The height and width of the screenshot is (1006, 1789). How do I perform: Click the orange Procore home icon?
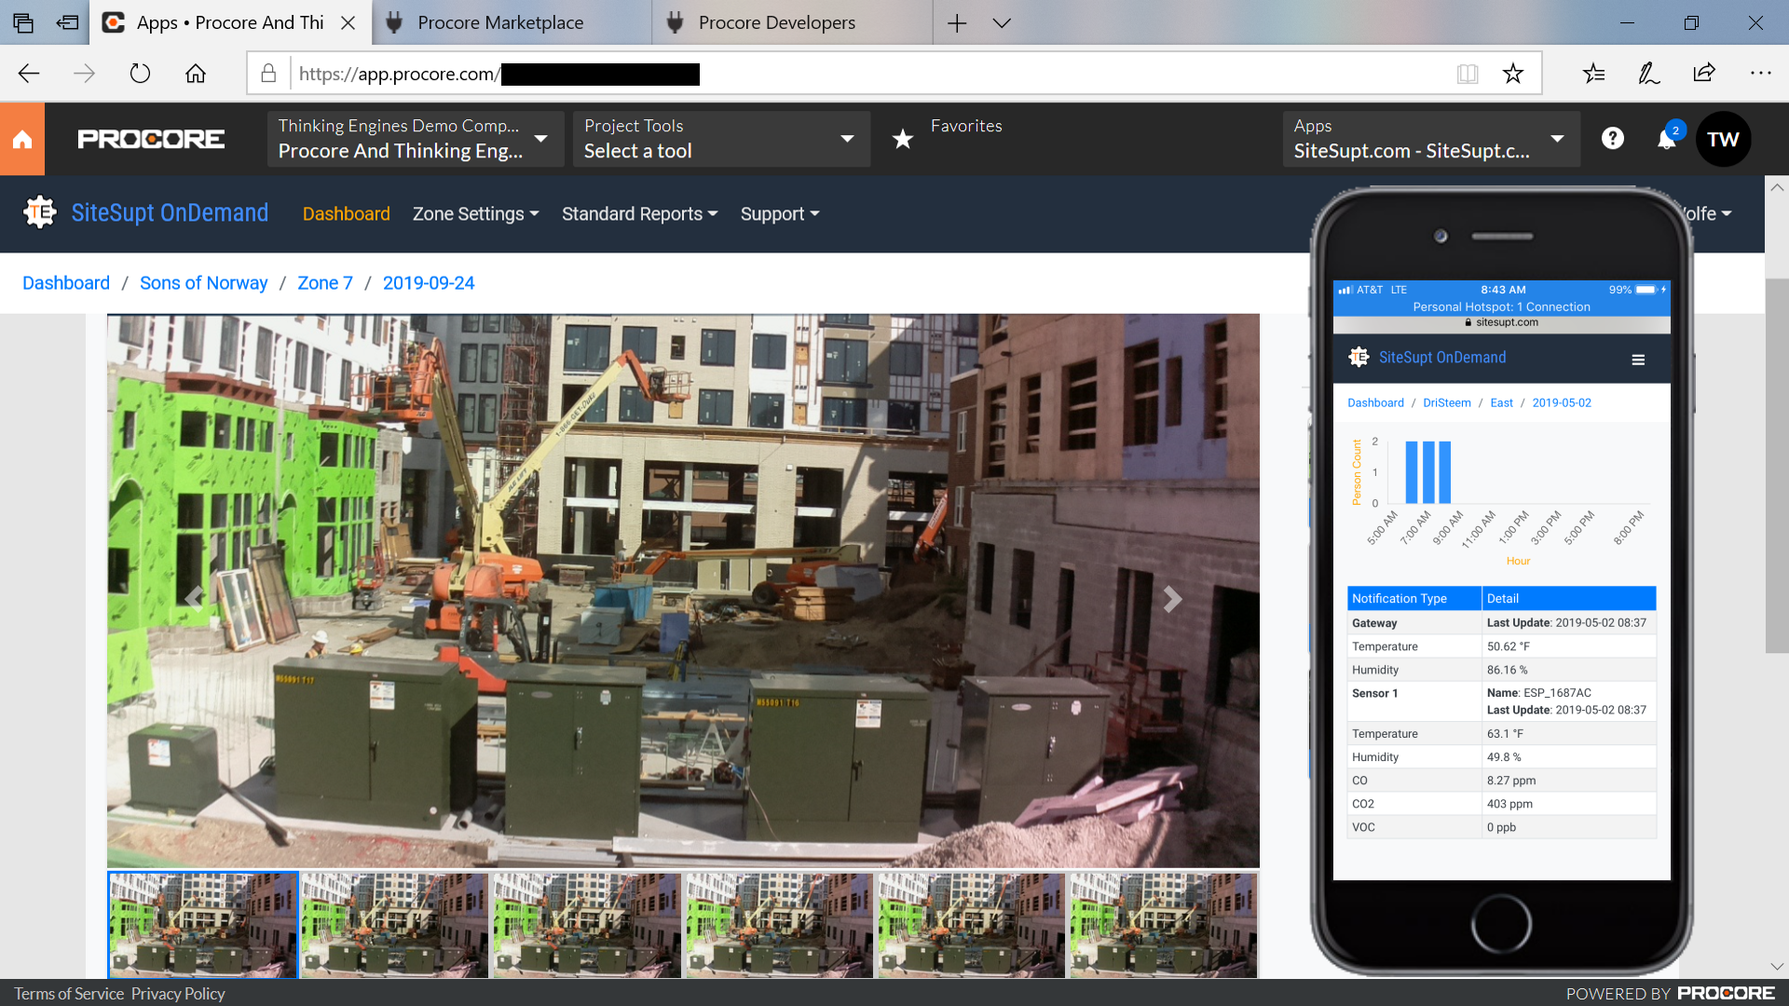pos(22,139)
